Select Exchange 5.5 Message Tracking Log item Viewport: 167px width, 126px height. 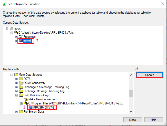(46, 87)
